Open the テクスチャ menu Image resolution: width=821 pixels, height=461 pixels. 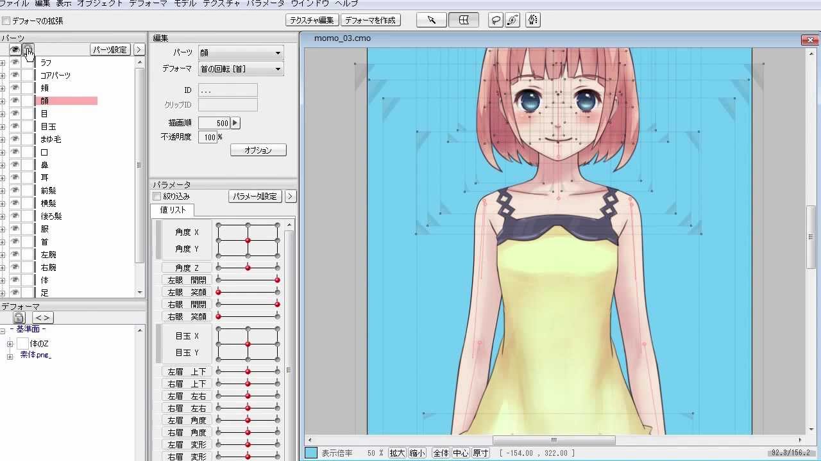221,3
